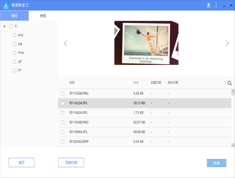Click the 0.24 KB size value
This screenshot has height=178, width=235.
138,141
